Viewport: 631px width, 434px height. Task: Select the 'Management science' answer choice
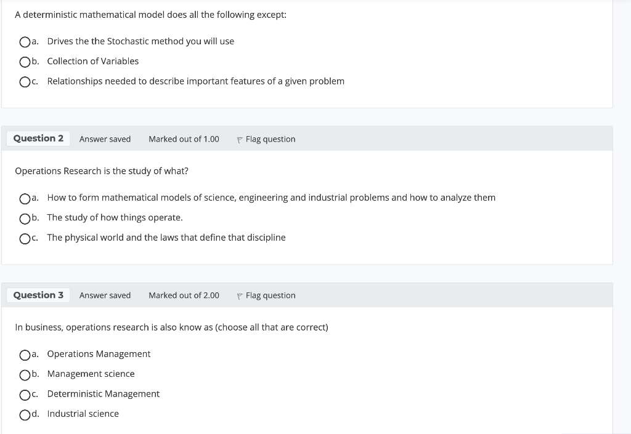click(25, 374)
